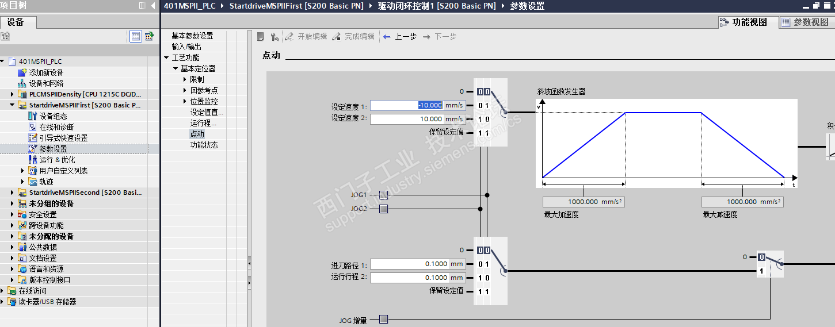
Task: Collapse the 工艺功能 section arrow
Action: click(x=166, y=57)
